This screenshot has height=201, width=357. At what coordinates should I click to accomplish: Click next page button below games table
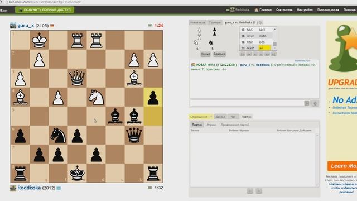coord(259,191)
